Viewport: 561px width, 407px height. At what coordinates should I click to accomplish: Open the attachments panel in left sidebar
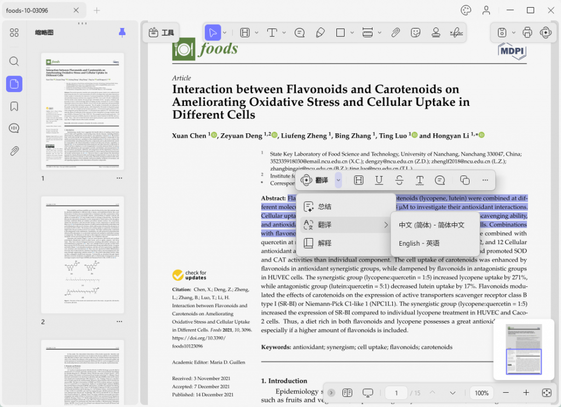(x=14, y=151)
